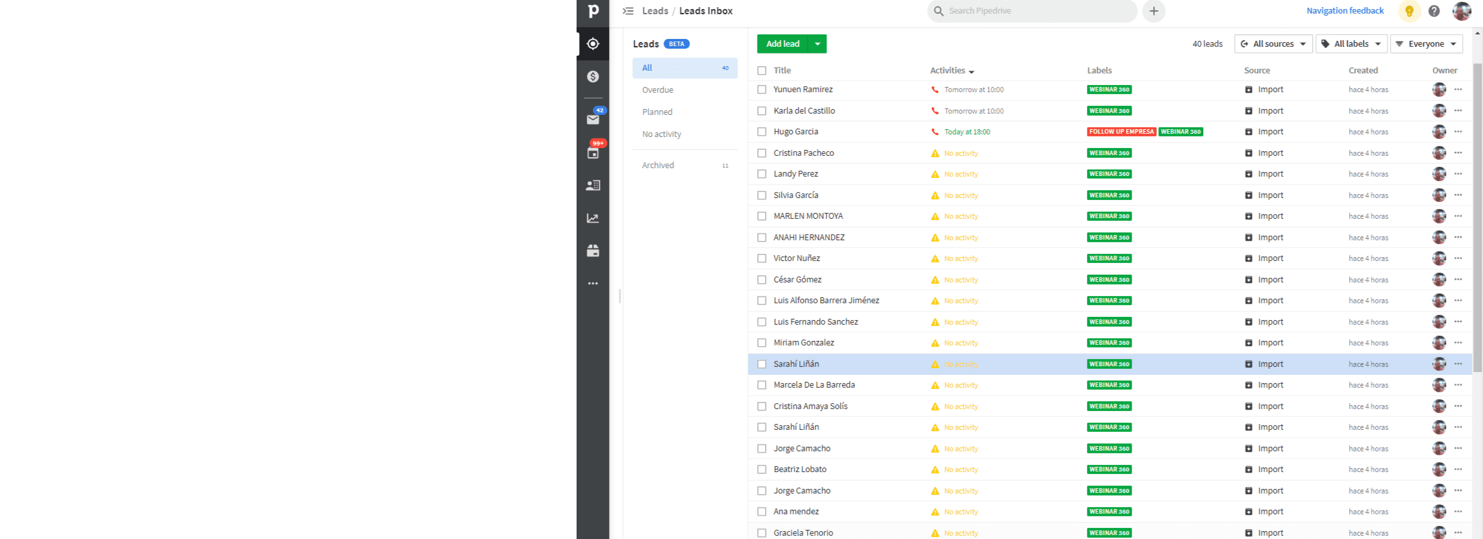The width and height of the screenshot is (1483, 539).
Task: Click Today at 18:00 activity
Action: tap(967, 132)
